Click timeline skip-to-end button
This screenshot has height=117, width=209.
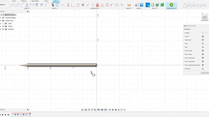point(8,115)
